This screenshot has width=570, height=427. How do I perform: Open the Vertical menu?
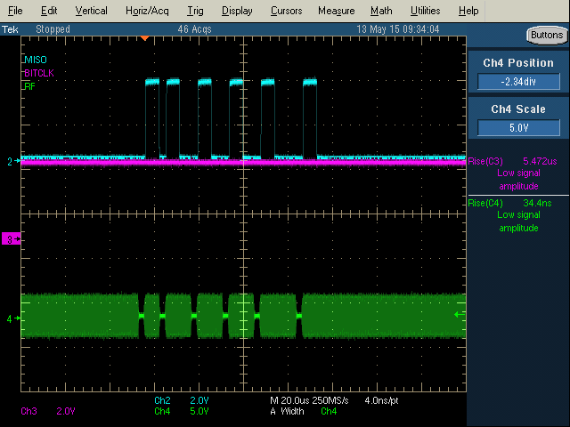91,11
